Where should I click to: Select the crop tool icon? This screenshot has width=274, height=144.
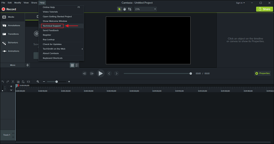tap(130, 9)
